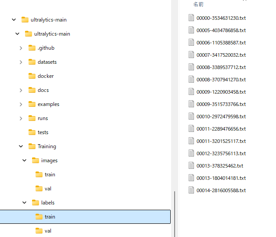Select file name 00010-2972479598.txt
Screen dimensions: 276x237
click(x=221, y=117)
